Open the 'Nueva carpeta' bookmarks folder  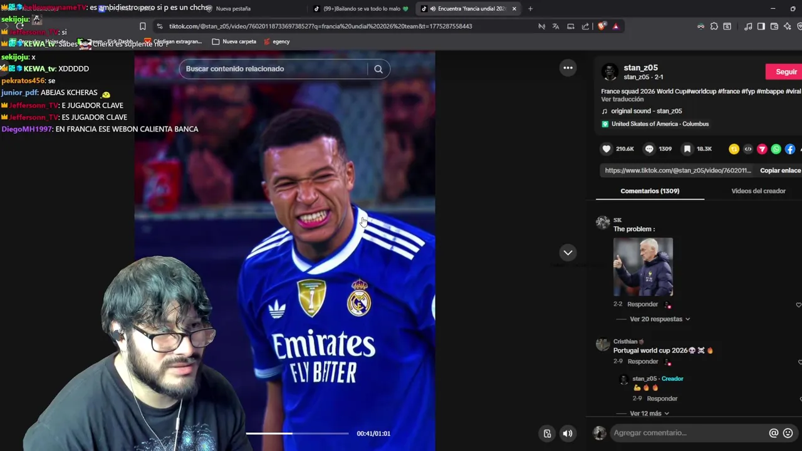[x=234, y=41]
